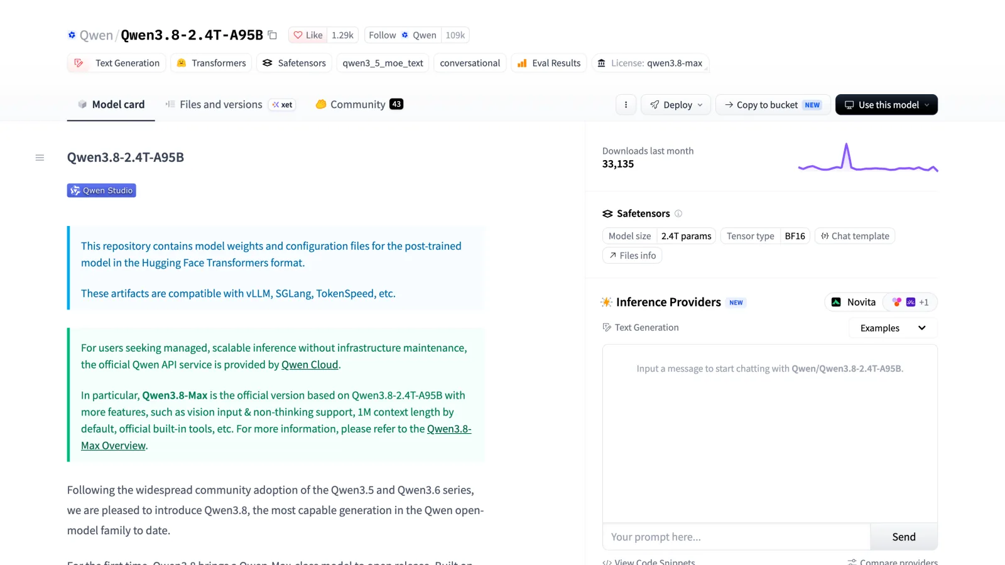Click the Inference Providers sun icon
Screen dimensions: 1005x565
pos(606,302)
